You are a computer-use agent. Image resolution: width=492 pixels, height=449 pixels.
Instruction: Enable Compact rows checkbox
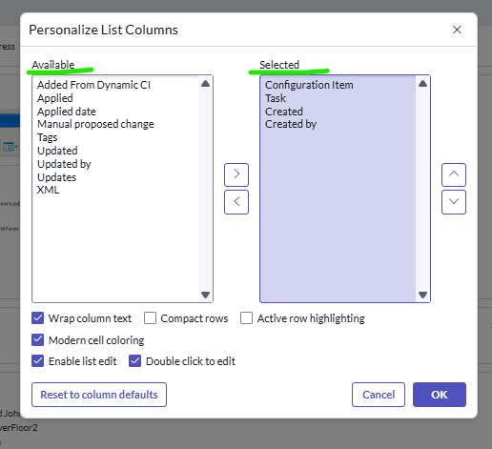point(150,317)
